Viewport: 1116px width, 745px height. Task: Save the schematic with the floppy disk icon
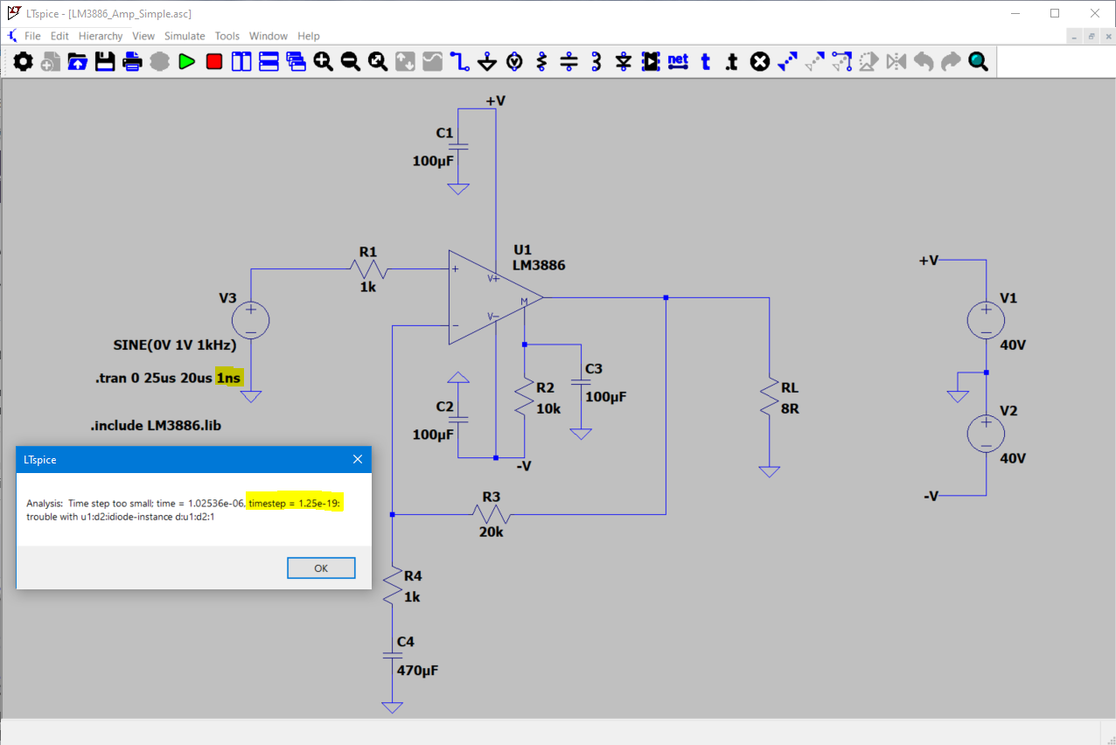click(105, 61)
